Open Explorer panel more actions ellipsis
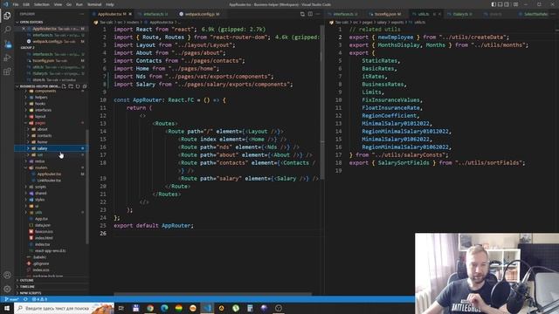The image size is (559, 314). [x=82, y=14]
